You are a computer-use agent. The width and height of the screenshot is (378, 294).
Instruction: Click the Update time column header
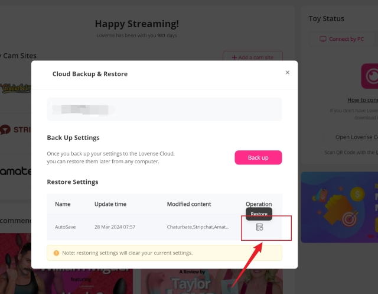click(110, 204)
